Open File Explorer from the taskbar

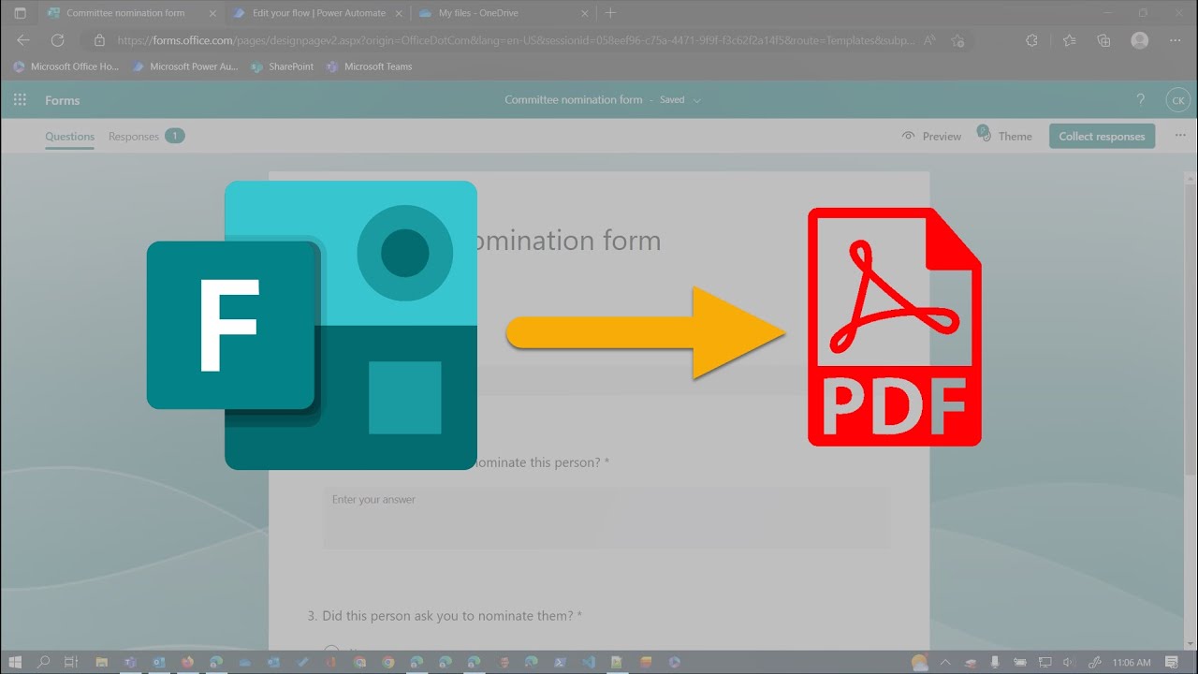click(x=102, y=662)
